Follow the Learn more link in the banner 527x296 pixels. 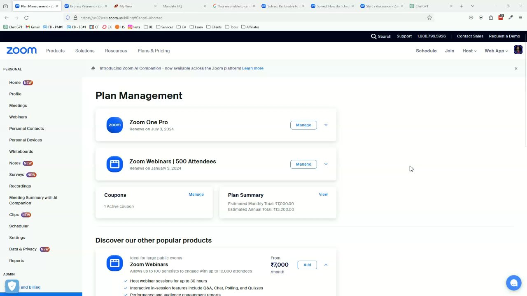(253, 68)
